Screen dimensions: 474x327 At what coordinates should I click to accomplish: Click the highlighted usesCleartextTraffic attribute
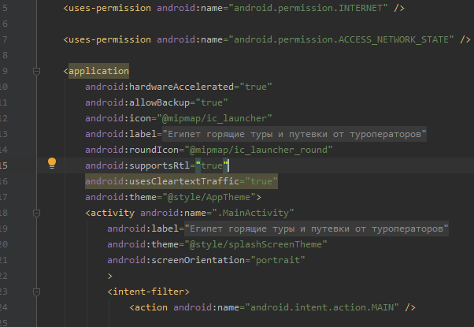point(181,181)
